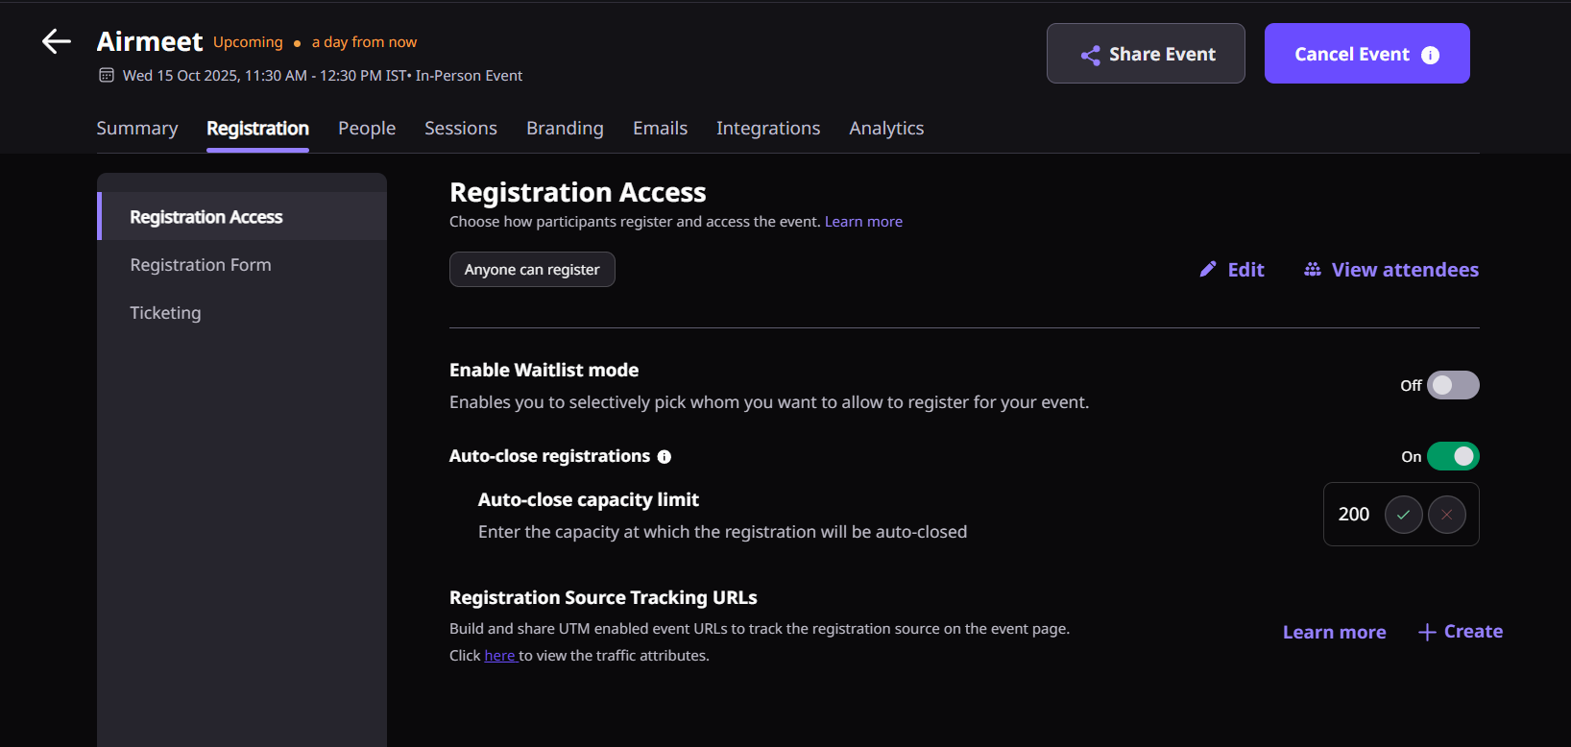Image resolution: width=1571 pixels, height=747 pixels.
Task: Open the Registration Form section
Action: 201,265
